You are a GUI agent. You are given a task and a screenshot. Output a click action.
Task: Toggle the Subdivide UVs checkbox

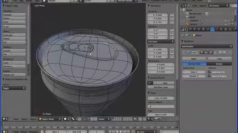tap(209, 72)
